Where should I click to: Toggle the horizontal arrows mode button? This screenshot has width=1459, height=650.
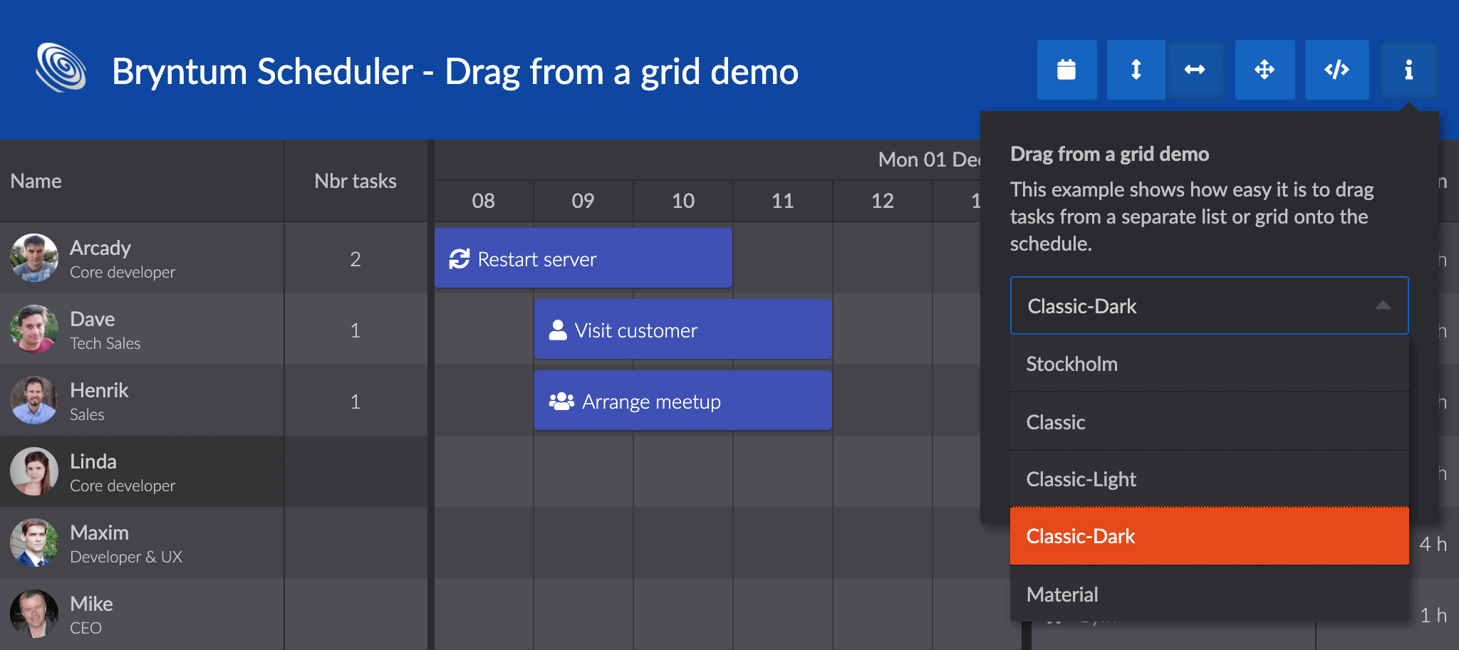(x=1195, y=70)
